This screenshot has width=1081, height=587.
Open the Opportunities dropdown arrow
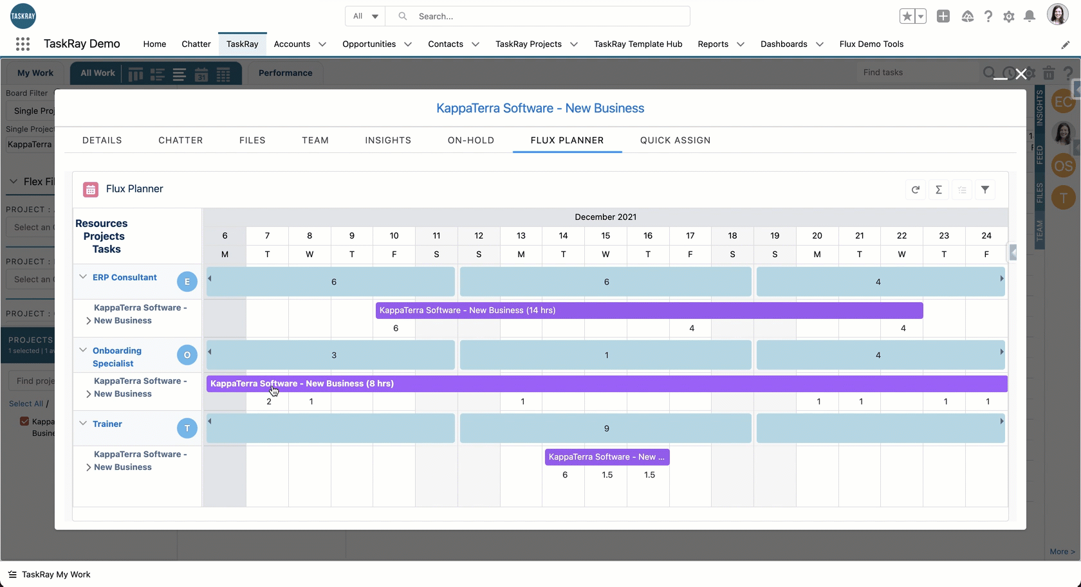(408, 44)
